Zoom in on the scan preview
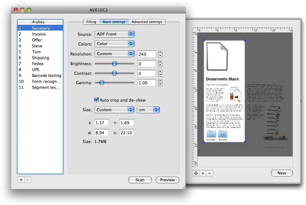The height and width of the screenshot is (205, 306). coord(202,173)
